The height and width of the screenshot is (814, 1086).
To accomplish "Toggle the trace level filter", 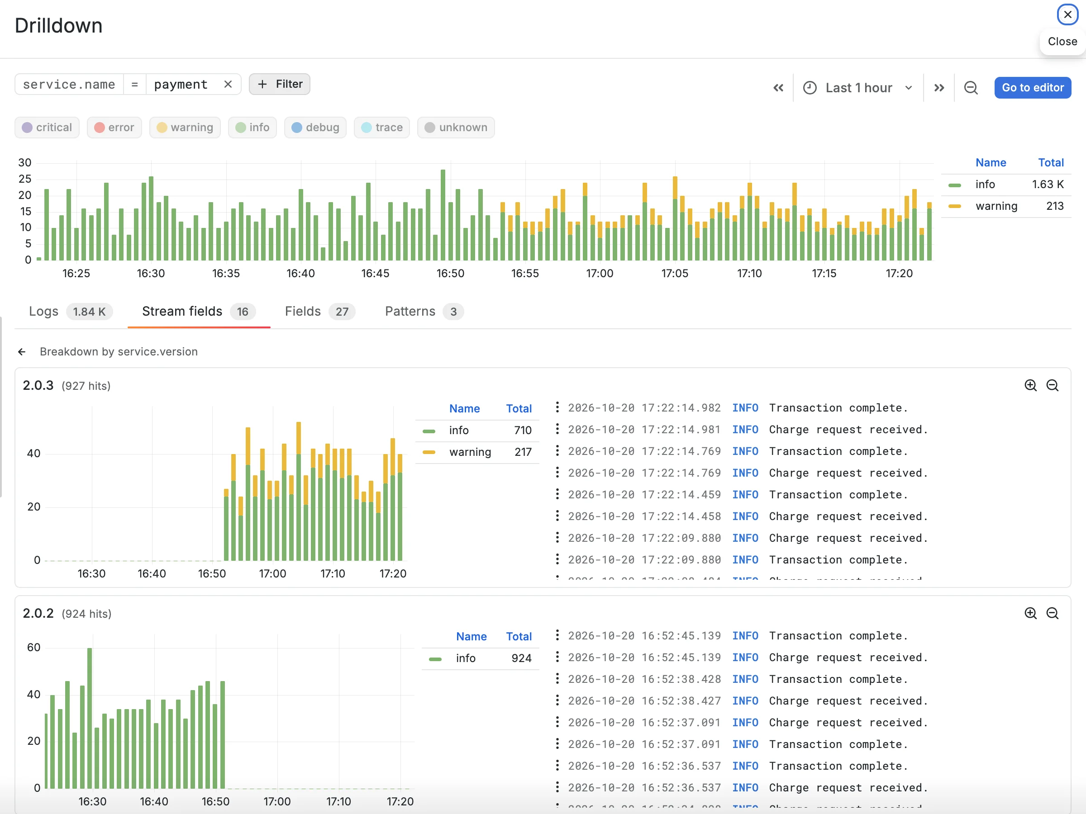I will click(382, 128).
